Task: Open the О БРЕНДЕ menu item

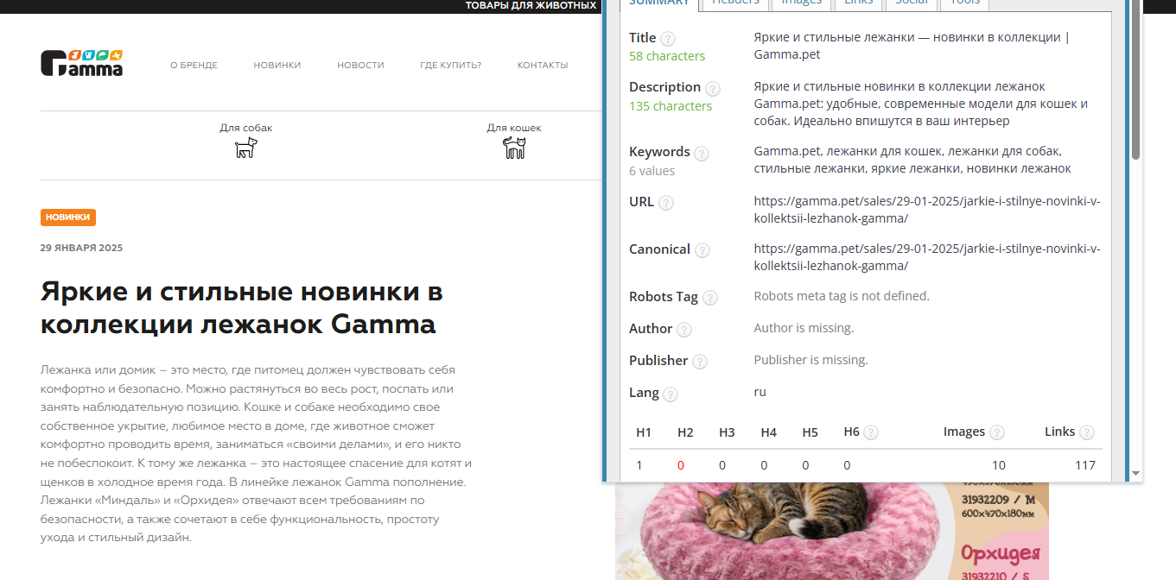Action: coord(194,66)
